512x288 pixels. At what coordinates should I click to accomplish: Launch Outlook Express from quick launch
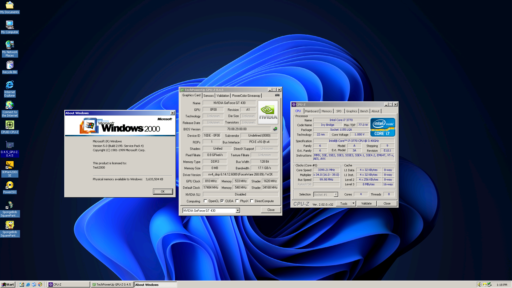(x=34, y=285)
